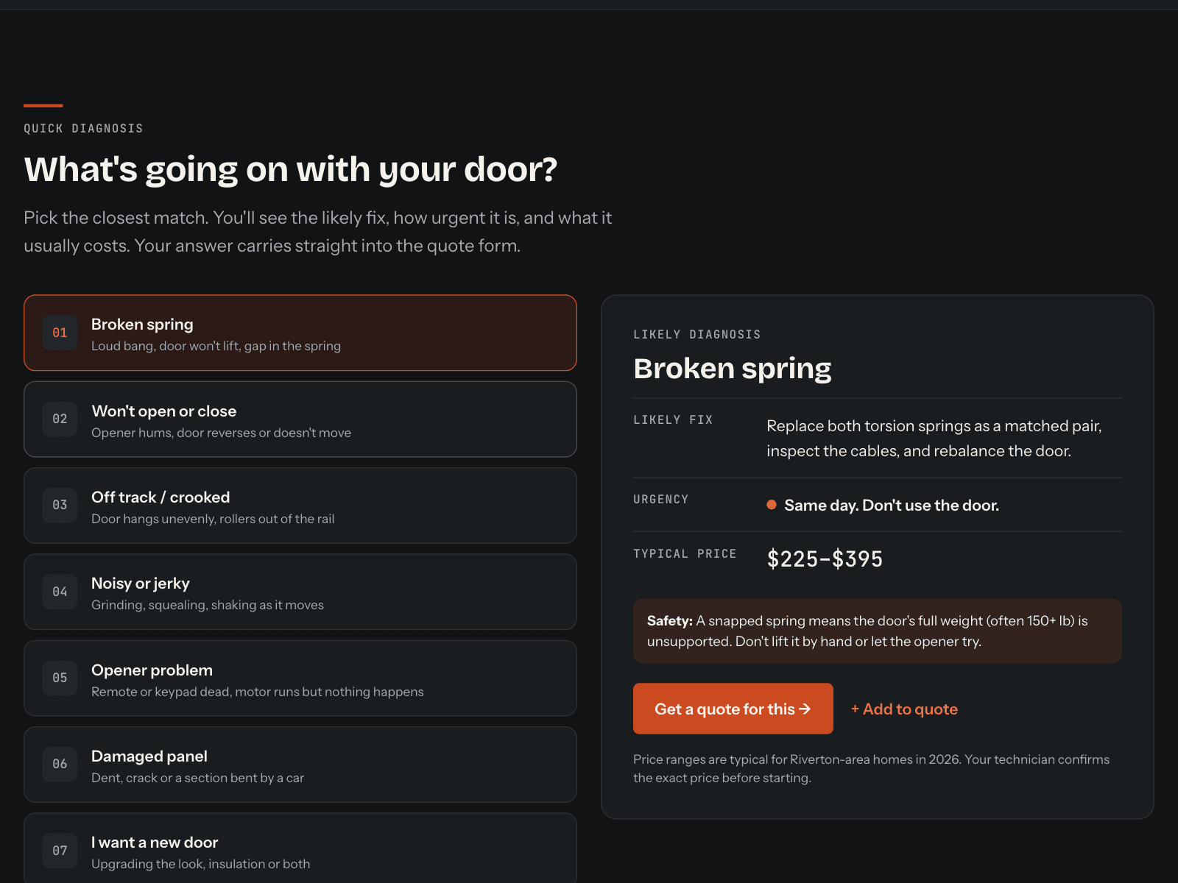Click the $225–$395 typical price value

pyautogui.click(x=825, y=559)
